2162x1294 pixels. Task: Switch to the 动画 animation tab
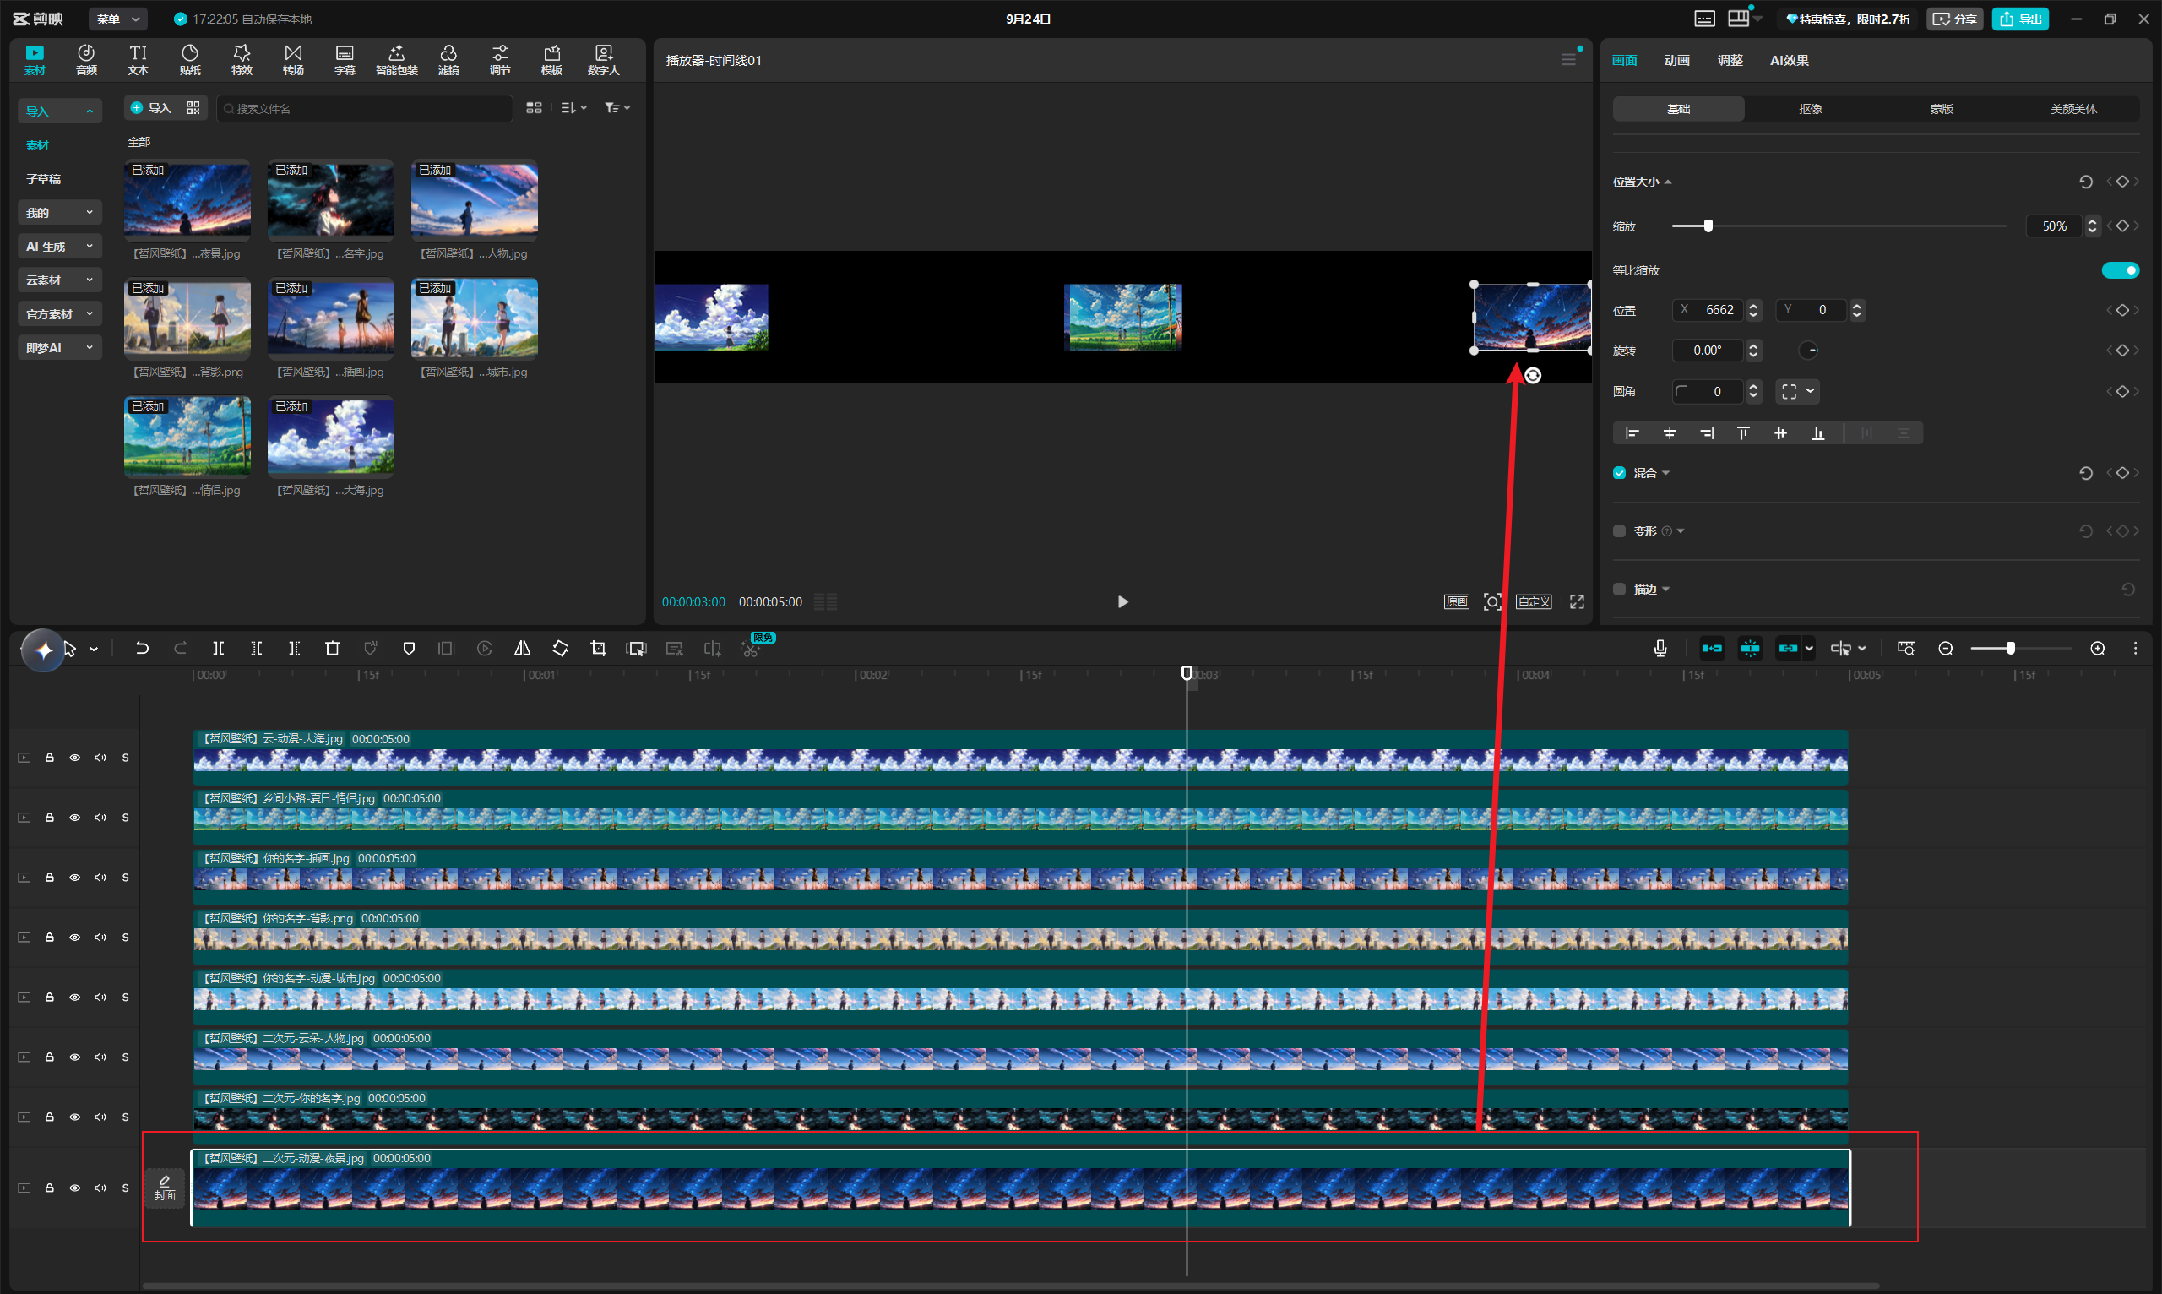(1676, 60)
